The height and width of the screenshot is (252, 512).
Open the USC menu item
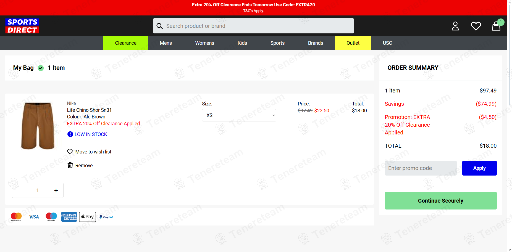coord(387,43)
